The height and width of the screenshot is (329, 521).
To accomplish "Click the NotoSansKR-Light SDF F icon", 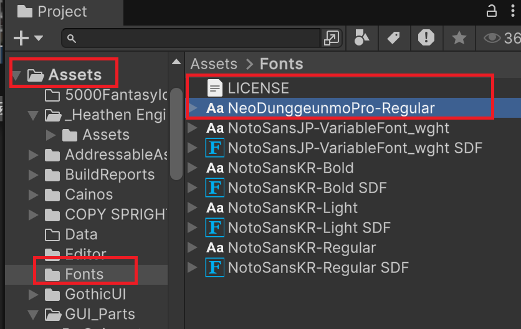I will (x=214, y=227).
